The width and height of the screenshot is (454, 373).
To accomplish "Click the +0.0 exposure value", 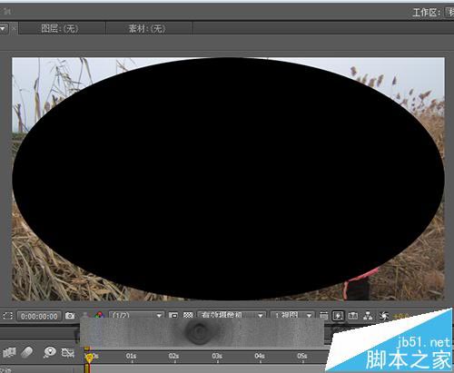I will pos(400,316).
